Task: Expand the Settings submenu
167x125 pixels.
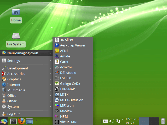Action: (x=26, y=61)
